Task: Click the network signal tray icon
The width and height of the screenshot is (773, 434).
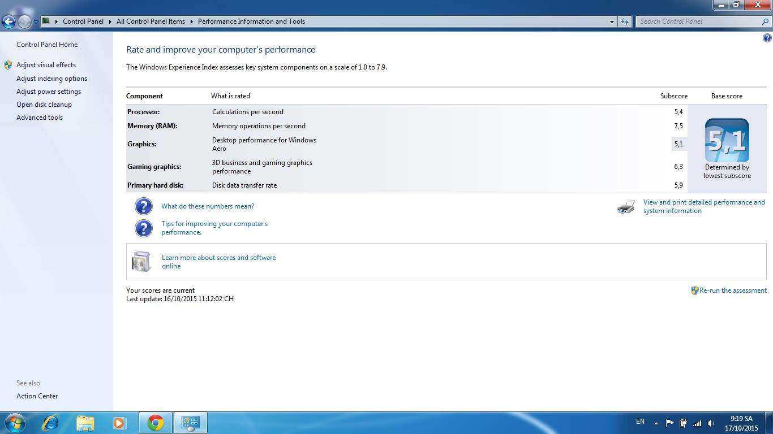Action: click(x=697, y=423)
